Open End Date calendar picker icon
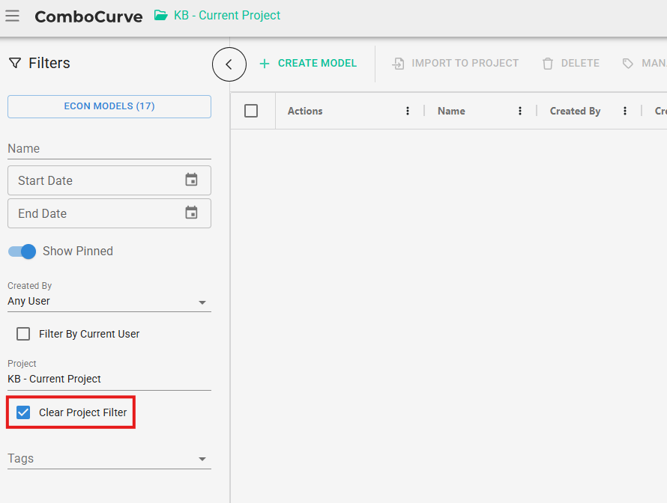This screenshot has width=667, height=503. coord(191,213)
